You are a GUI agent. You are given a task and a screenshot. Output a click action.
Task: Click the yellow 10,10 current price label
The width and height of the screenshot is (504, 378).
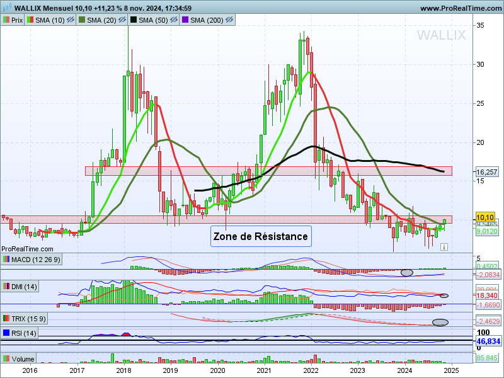(x=485, y=217)
